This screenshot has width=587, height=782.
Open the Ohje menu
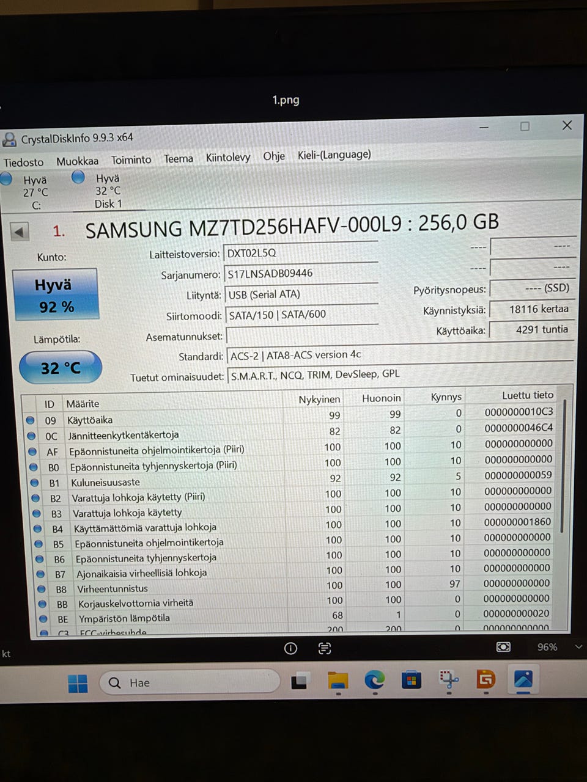point(274,156)
